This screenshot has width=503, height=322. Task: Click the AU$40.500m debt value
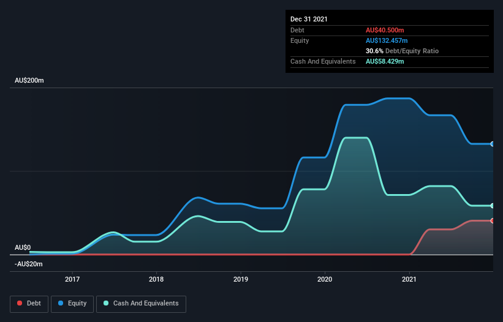(385, 30)
